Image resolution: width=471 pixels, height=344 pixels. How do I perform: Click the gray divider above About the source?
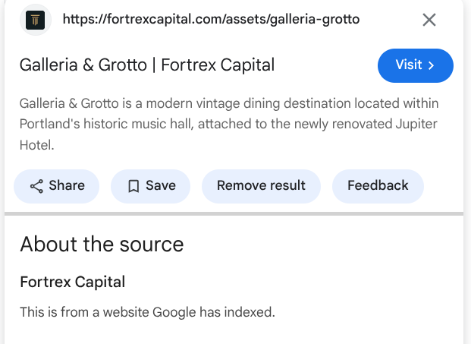pyautogui.click(x=234, y=214)
